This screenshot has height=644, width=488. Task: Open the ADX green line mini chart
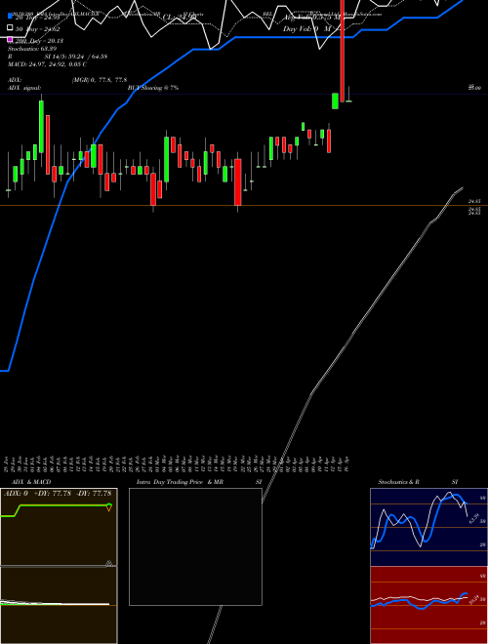(x=59, y=527)
